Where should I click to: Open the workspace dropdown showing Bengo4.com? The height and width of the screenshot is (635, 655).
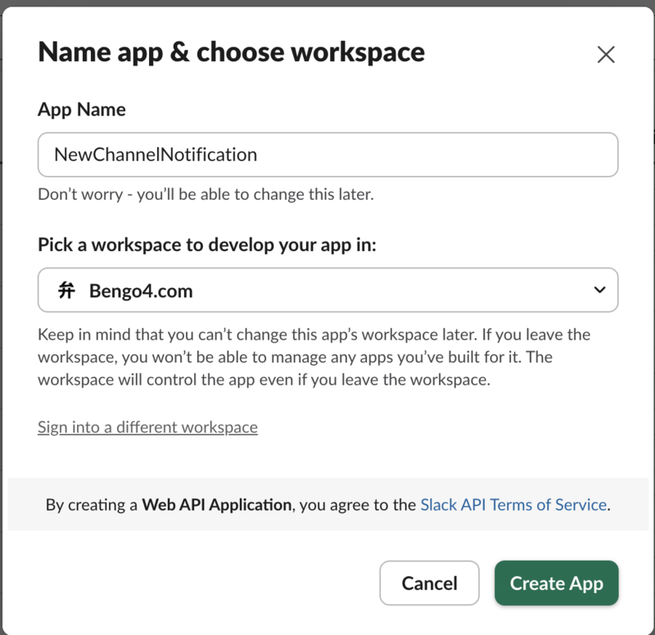pos(328,290)
